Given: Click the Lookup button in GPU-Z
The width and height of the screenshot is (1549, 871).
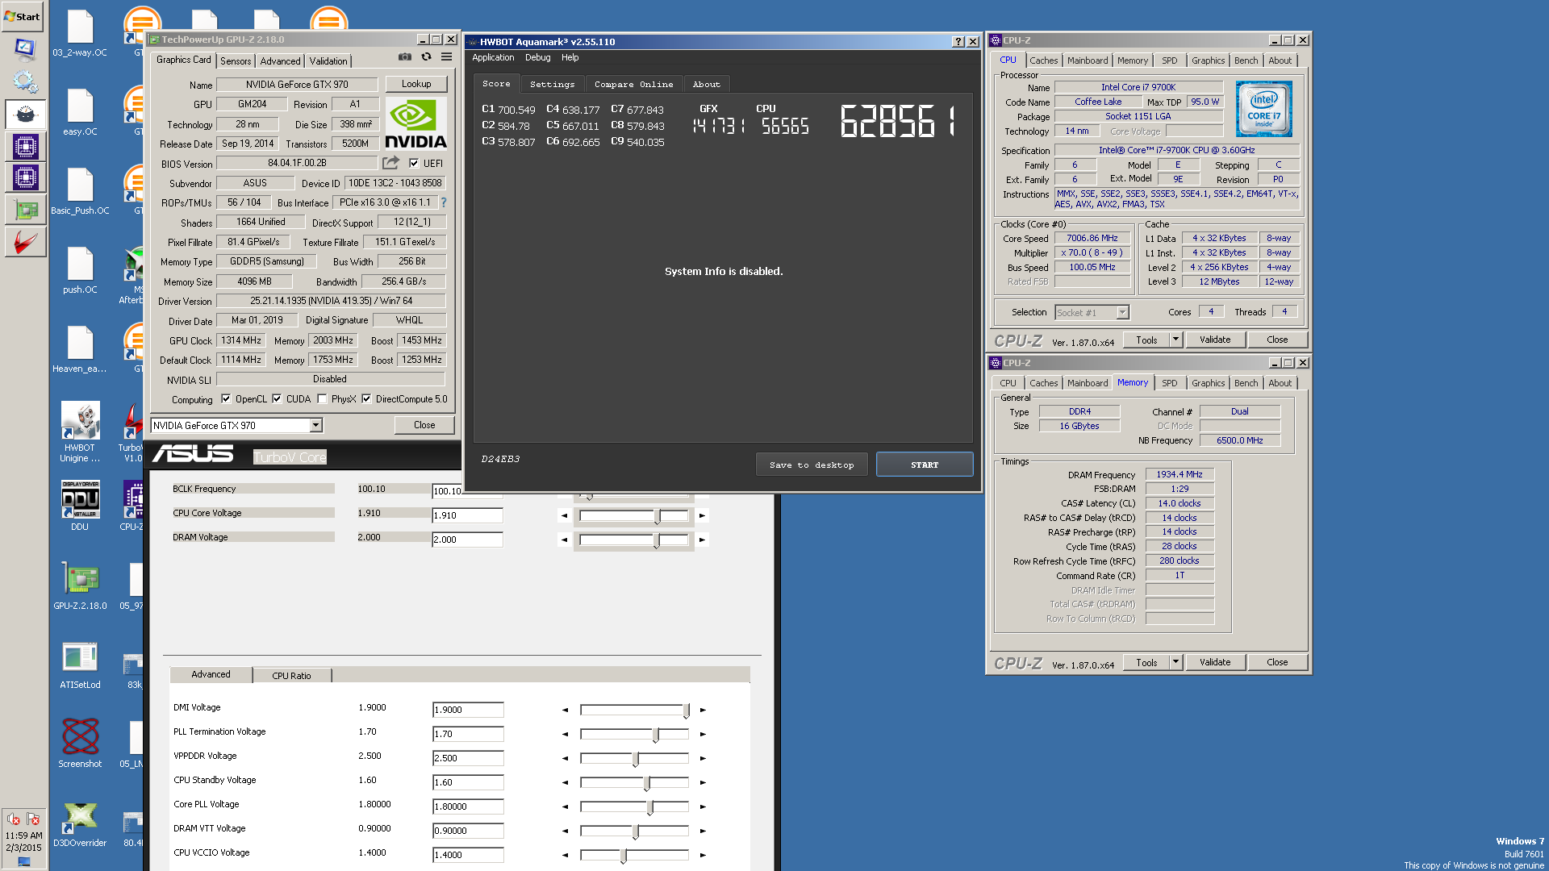Looking at the screenshot, I should click(x=416, y=84).
